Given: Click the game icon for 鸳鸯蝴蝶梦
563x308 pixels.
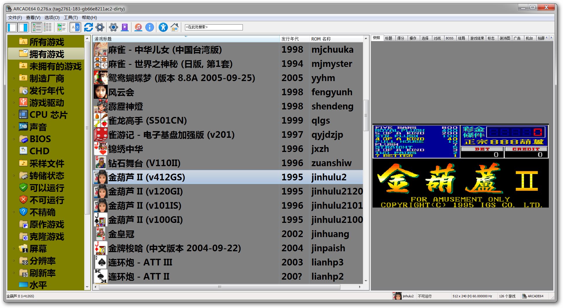Looking at the screenshot, I should click(101, 78).
